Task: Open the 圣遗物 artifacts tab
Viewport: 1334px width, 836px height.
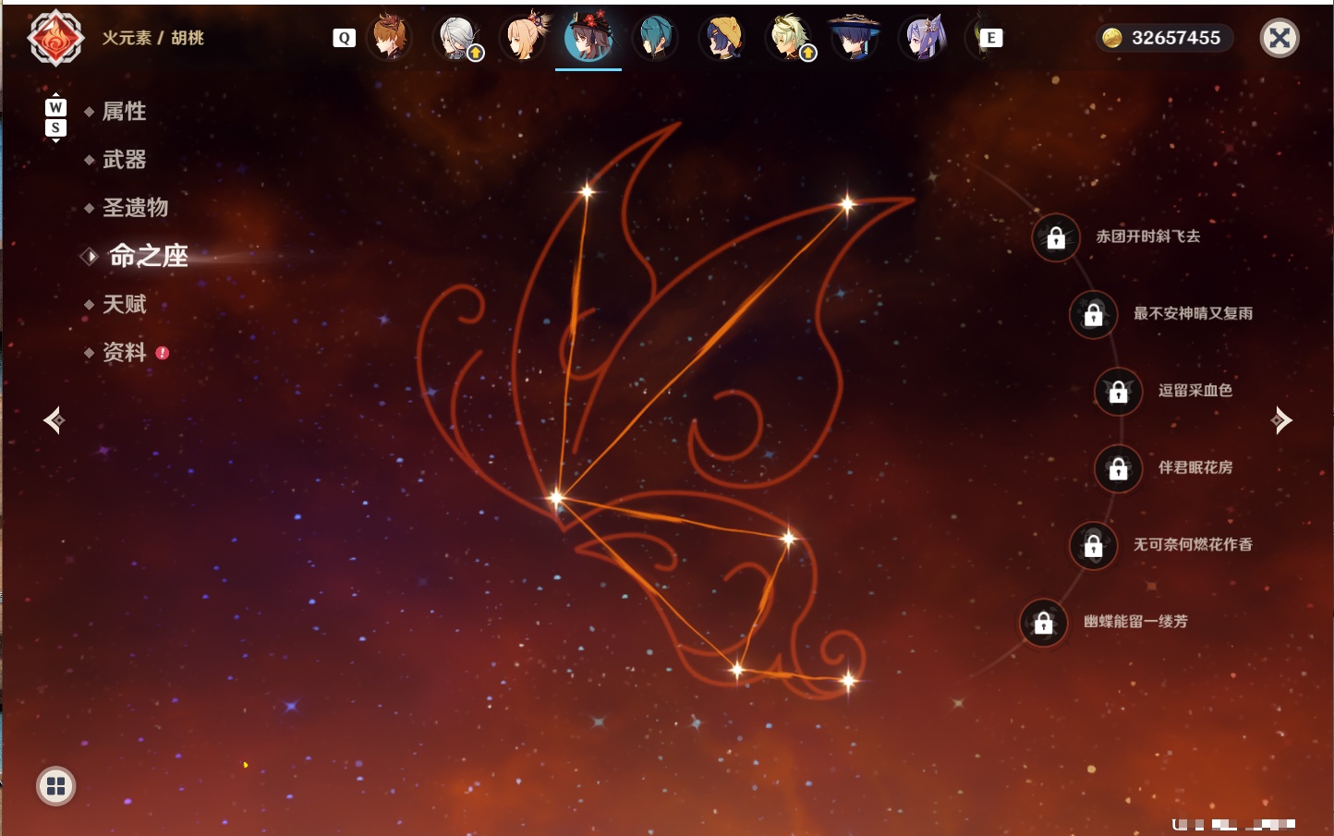Action: [135, 208]
